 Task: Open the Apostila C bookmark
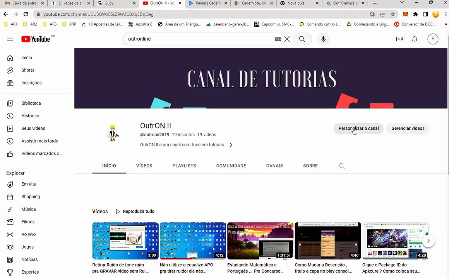point(140,24)
